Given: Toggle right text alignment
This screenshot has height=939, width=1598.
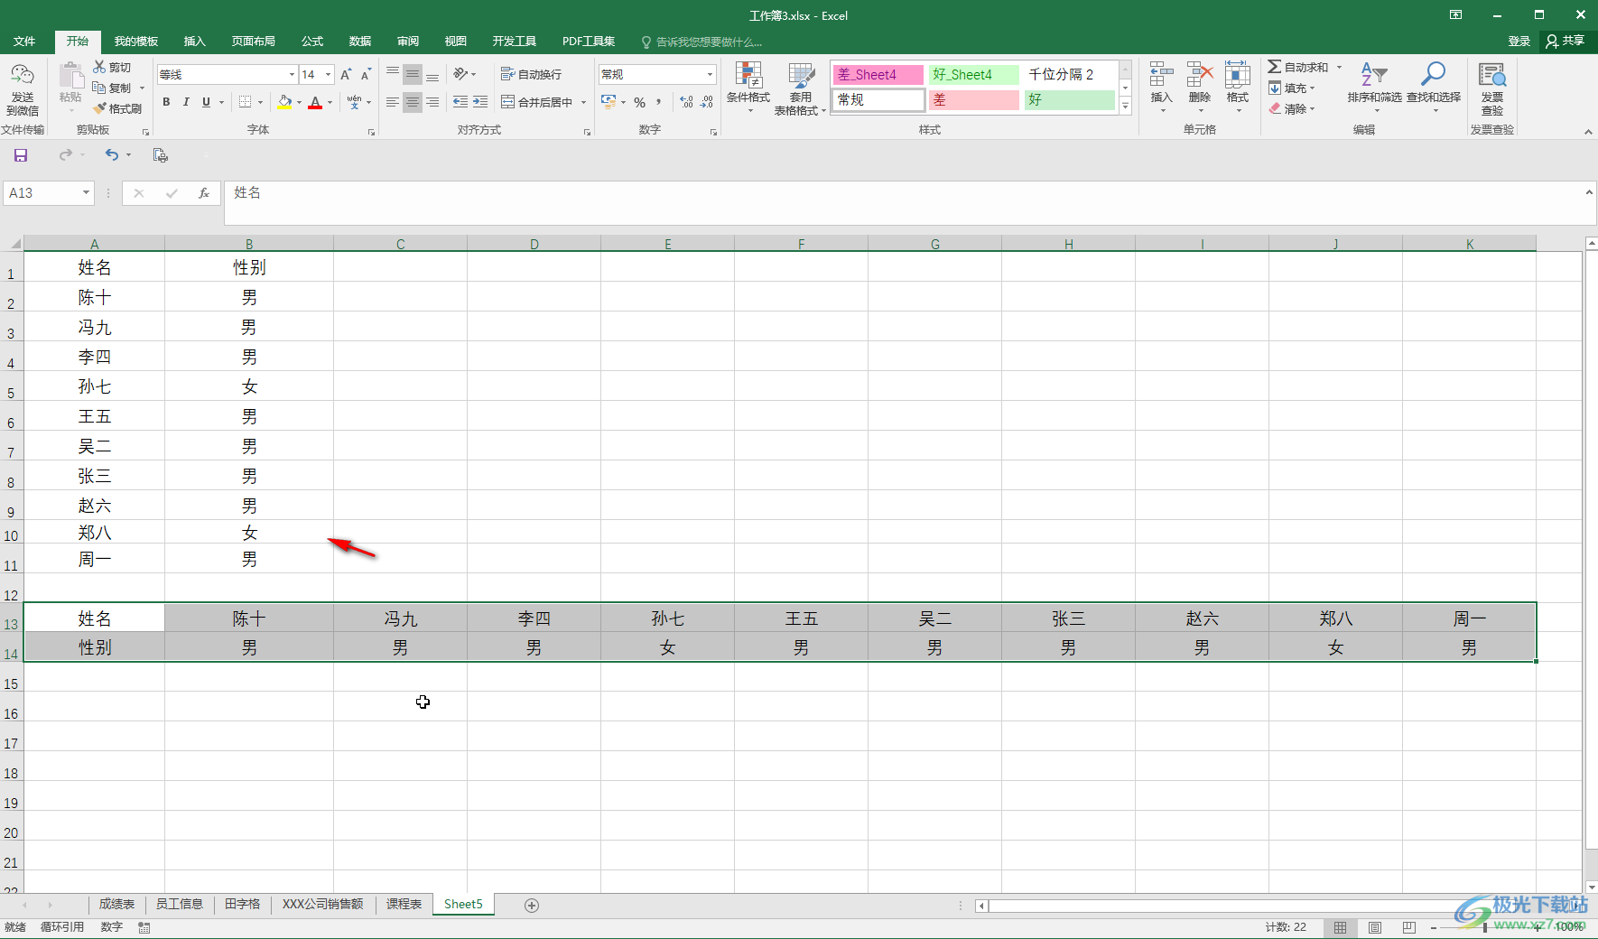Looking at the screenshot, I should click(432, 102).
